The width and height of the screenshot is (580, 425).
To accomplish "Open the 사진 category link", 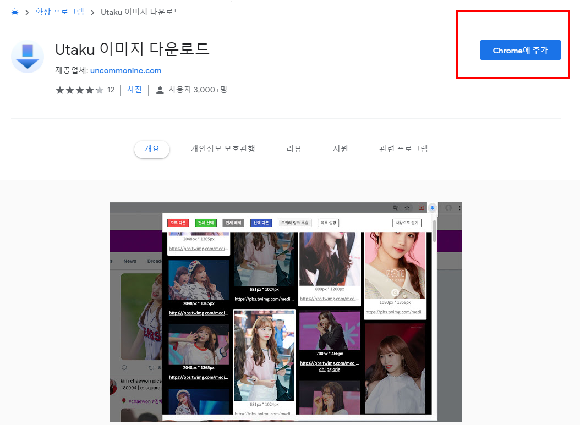I will click(x=134, y=90).
